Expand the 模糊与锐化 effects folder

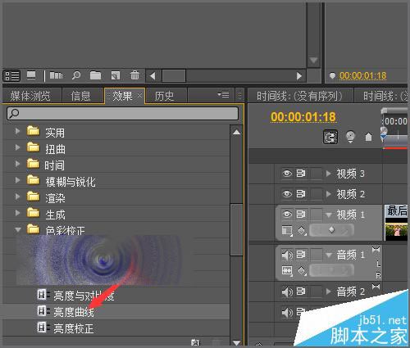click(17, 180)
